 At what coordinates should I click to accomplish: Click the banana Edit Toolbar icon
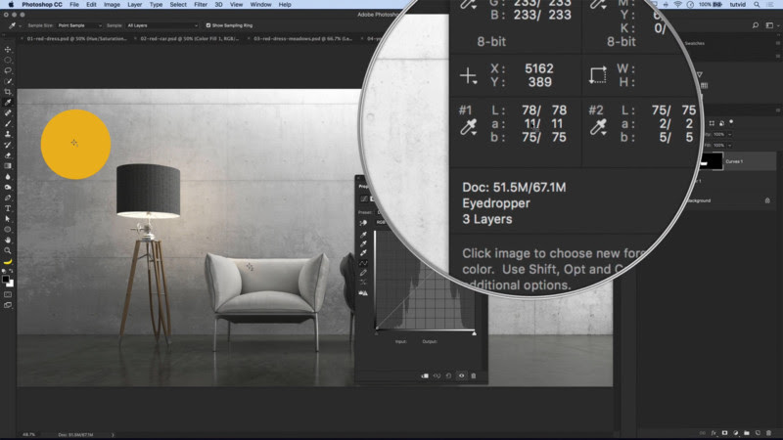(x=8, y=261)
